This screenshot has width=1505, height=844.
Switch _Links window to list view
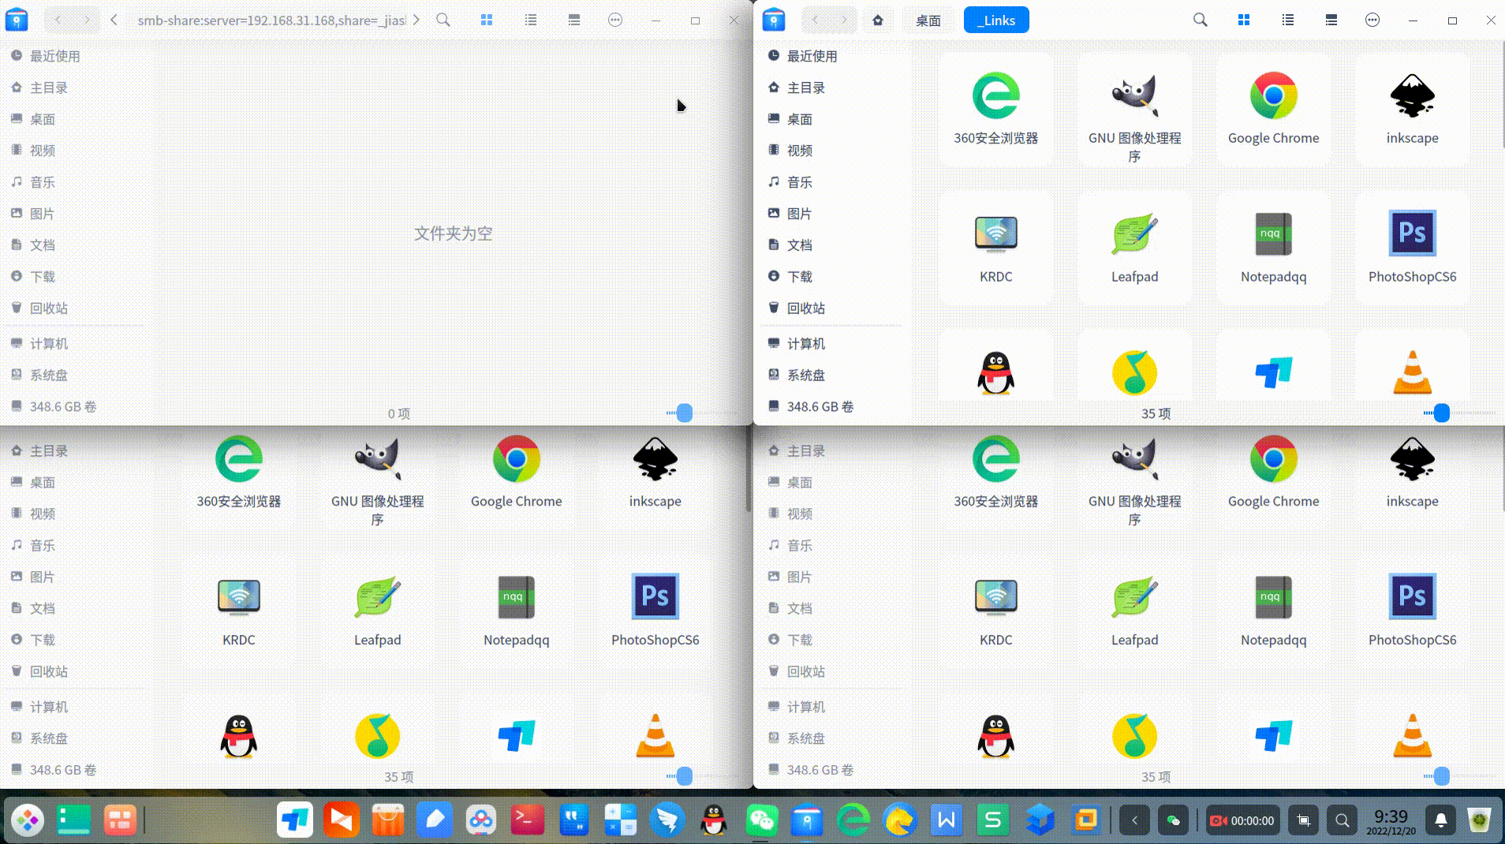coord(1288,21)
